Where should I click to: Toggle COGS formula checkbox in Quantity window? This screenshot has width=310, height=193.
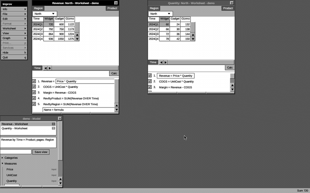click(150, 81)
